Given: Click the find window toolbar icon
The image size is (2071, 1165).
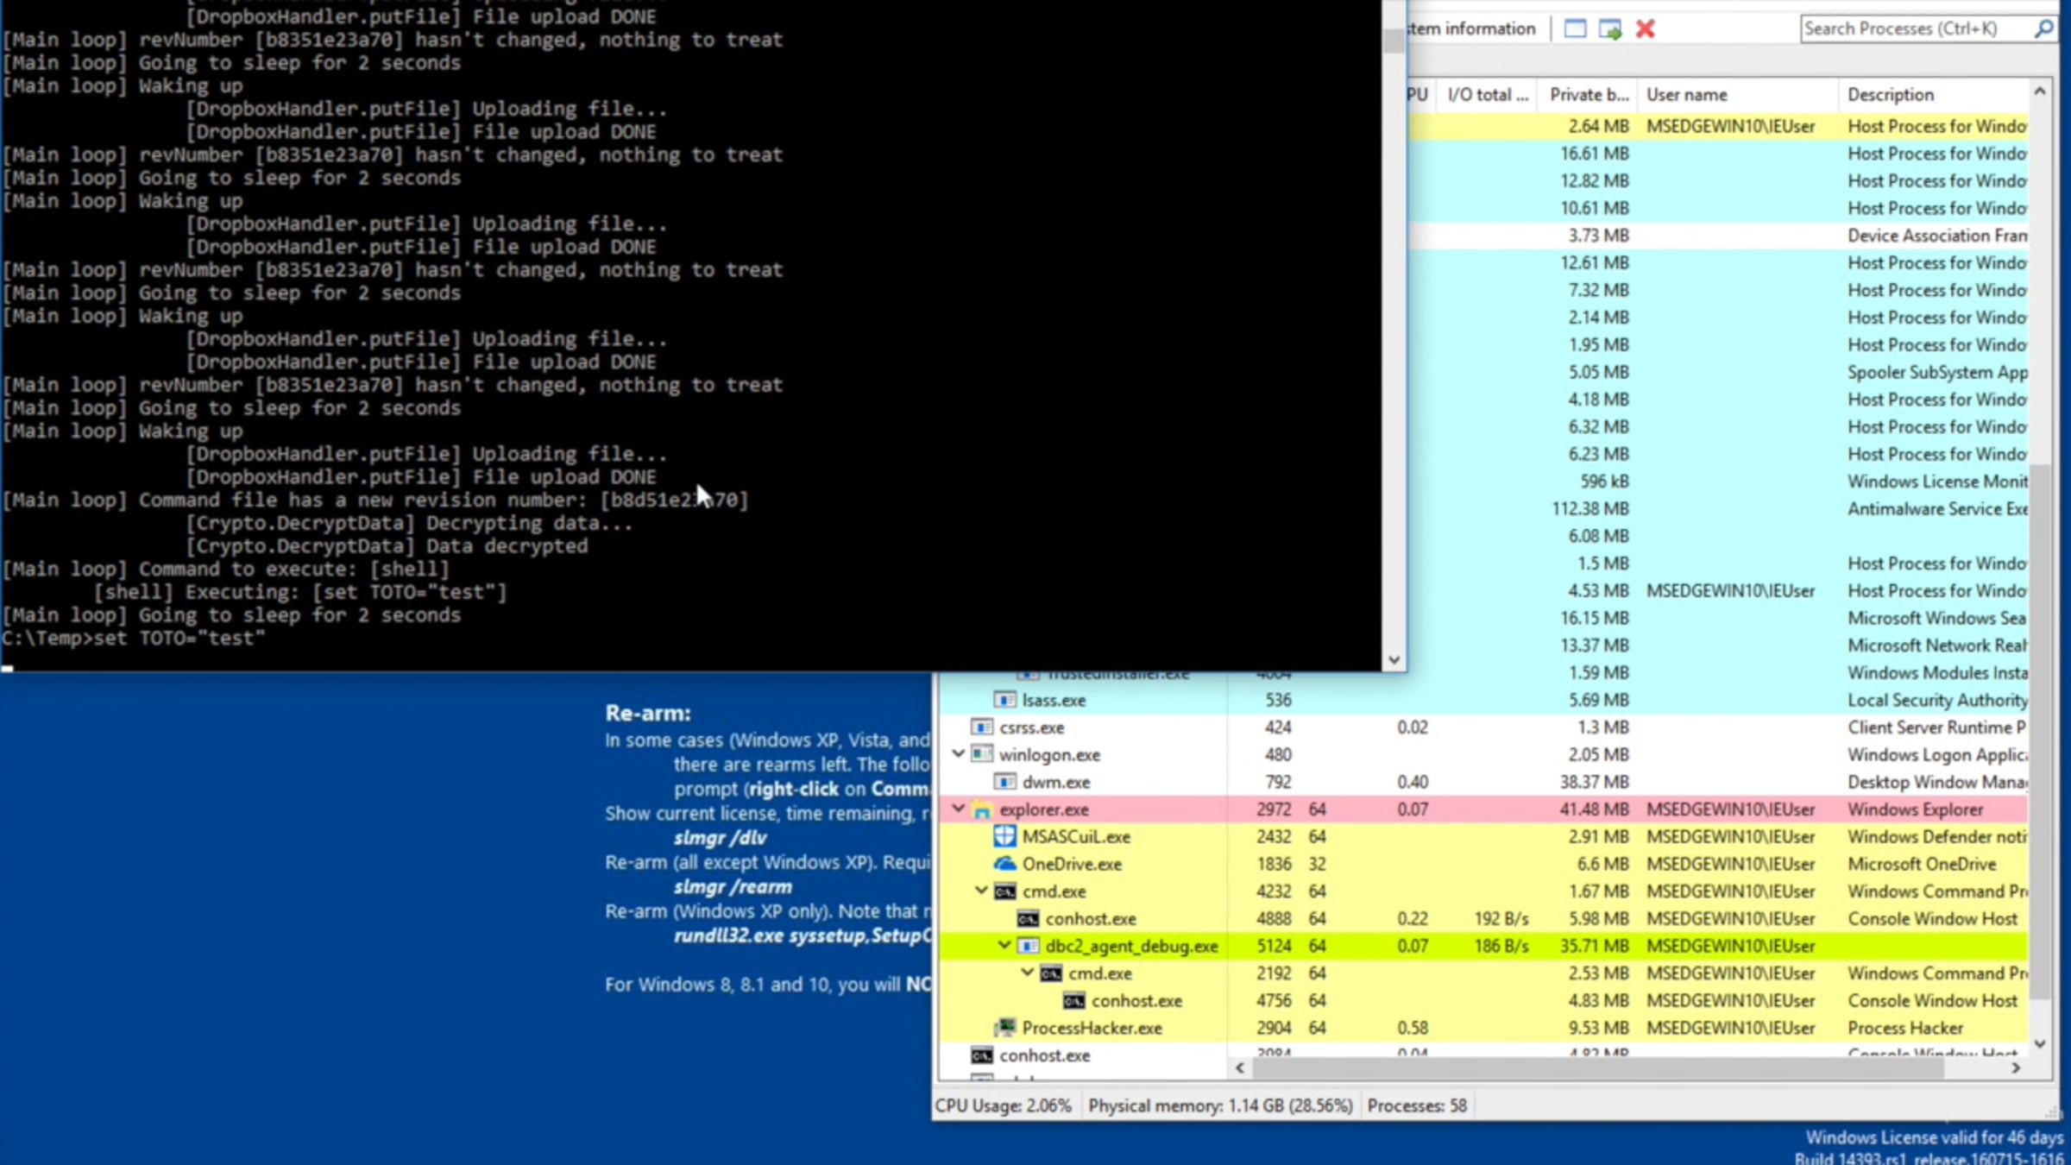Looking at the screenshot, I should point(1575,28).
